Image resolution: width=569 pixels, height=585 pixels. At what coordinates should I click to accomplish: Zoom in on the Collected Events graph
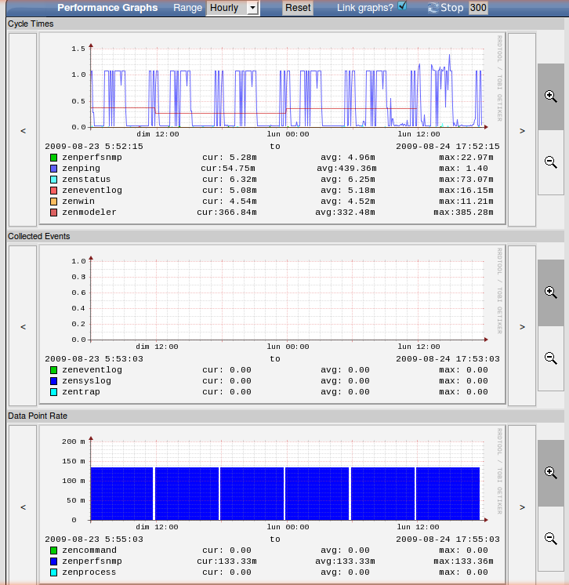coord(550,292)
